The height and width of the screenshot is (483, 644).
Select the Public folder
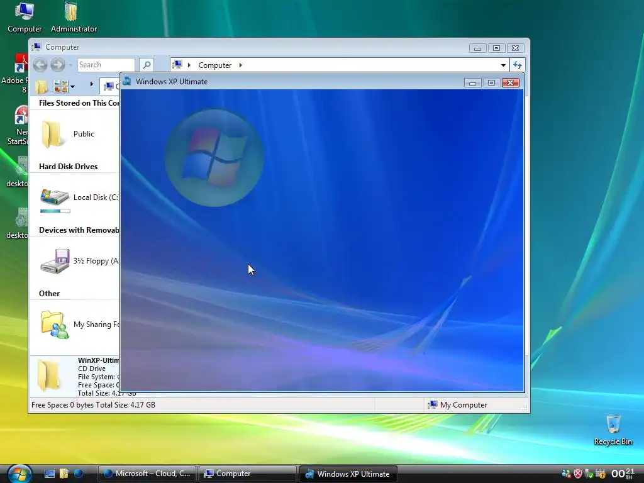pos(68,134)
